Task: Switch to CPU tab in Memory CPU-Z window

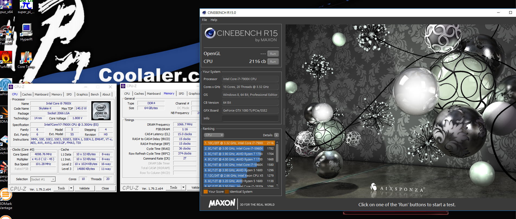Action: click(x=127, y=94)
